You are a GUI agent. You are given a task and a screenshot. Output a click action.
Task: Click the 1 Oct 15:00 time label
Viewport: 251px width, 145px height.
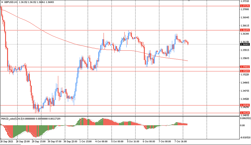pos(86,141)
